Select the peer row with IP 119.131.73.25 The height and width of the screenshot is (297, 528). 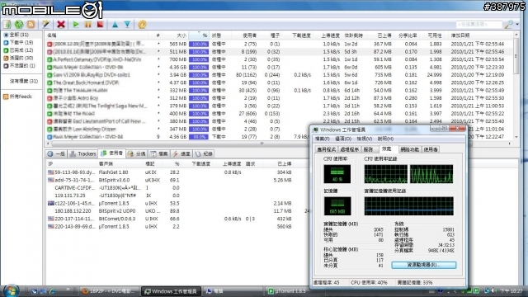coord(178,196)
